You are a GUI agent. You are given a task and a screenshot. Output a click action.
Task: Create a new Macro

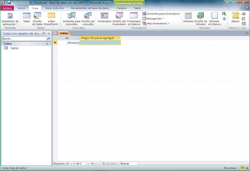(235, 18)
